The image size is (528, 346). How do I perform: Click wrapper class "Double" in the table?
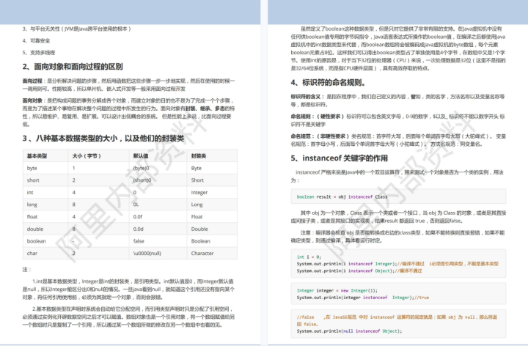(199, 229)
